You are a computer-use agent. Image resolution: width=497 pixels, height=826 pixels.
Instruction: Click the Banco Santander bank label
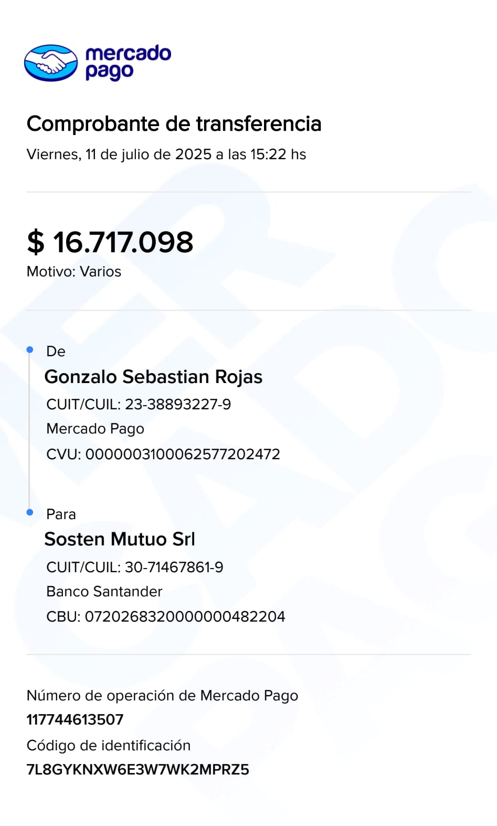pos(104,592)
